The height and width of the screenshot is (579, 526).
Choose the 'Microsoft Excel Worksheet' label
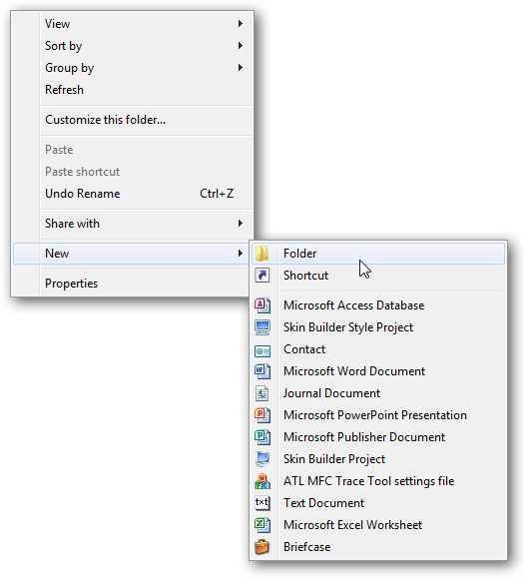[x=352, y=525]
